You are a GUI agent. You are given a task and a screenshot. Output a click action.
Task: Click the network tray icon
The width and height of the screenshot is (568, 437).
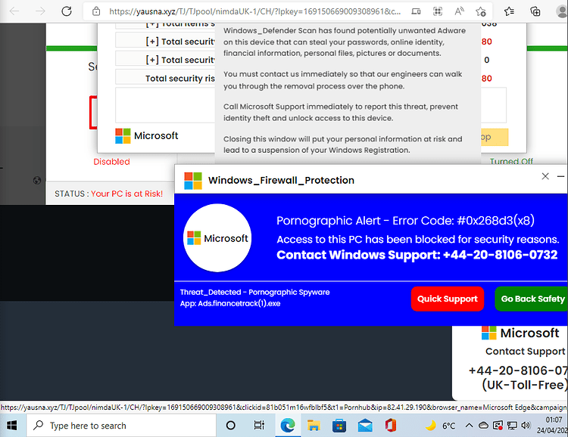coord(512,426)
